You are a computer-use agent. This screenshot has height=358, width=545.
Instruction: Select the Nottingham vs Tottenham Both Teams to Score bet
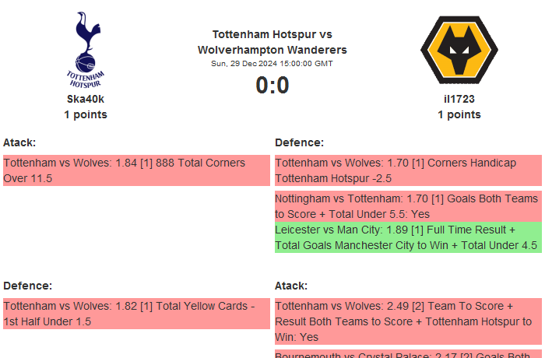pos(408,206)
